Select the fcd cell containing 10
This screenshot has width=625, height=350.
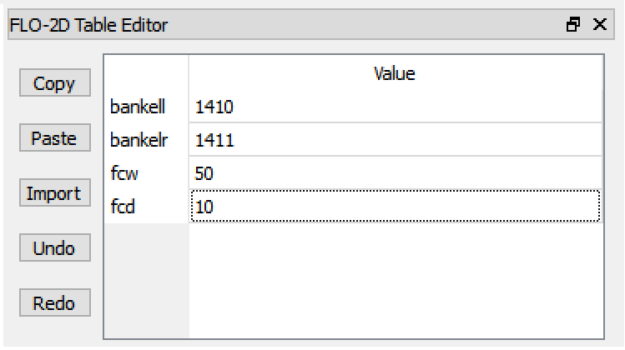click(x=395, y=207)
